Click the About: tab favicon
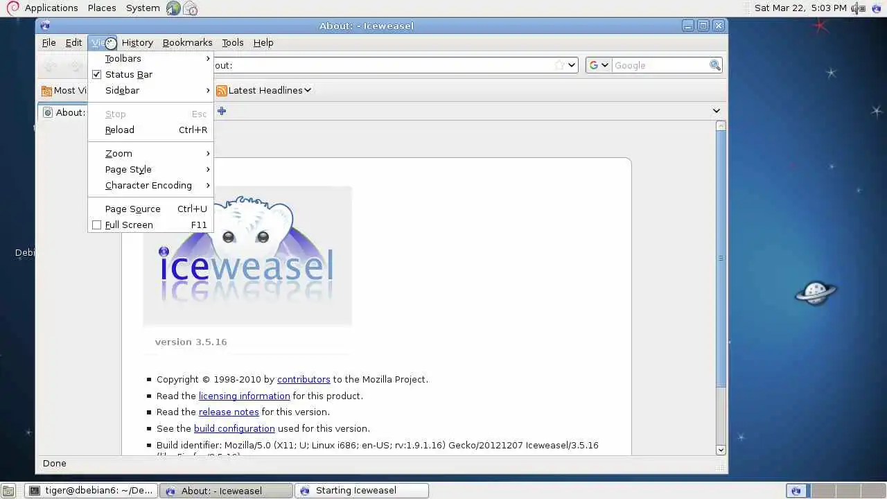Image resolution: width=887 pixels, height=499 pixels. [48, 112]
